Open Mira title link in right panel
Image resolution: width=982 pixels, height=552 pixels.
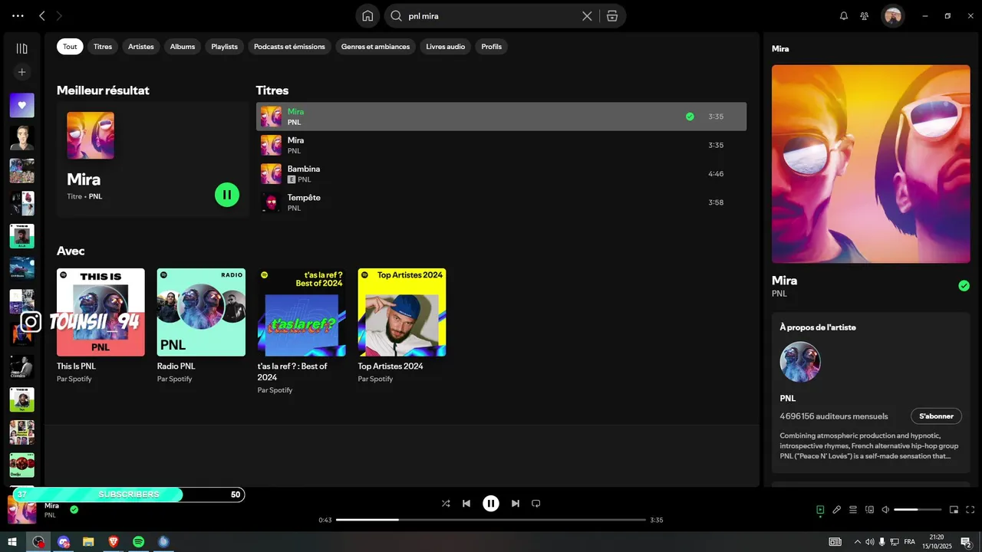coord(784,281)
